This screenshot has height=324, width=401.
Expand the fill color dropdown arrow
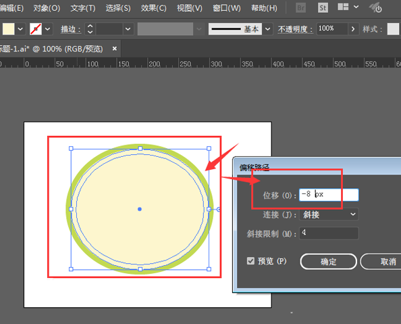[20, 29]
